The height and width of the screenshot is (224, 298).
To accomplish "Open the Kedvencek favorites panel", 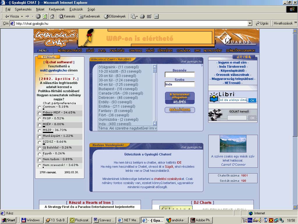I will 89,16.
